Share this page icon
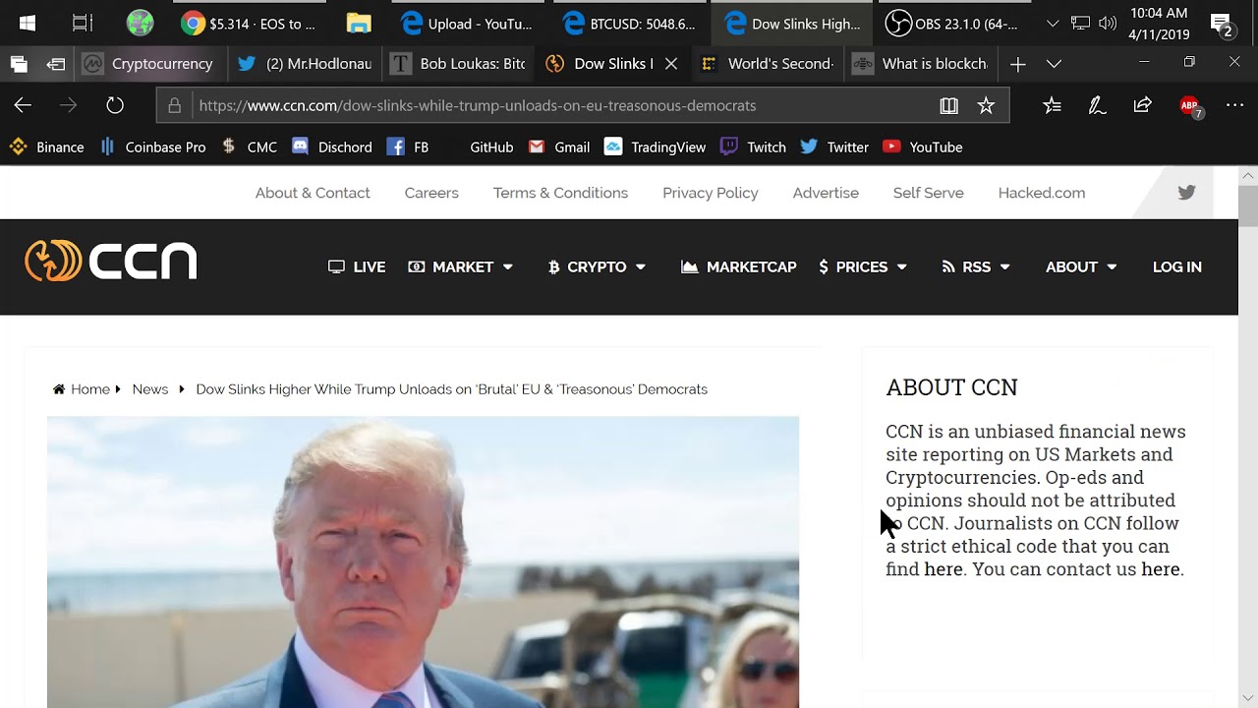 (1142, 105)
